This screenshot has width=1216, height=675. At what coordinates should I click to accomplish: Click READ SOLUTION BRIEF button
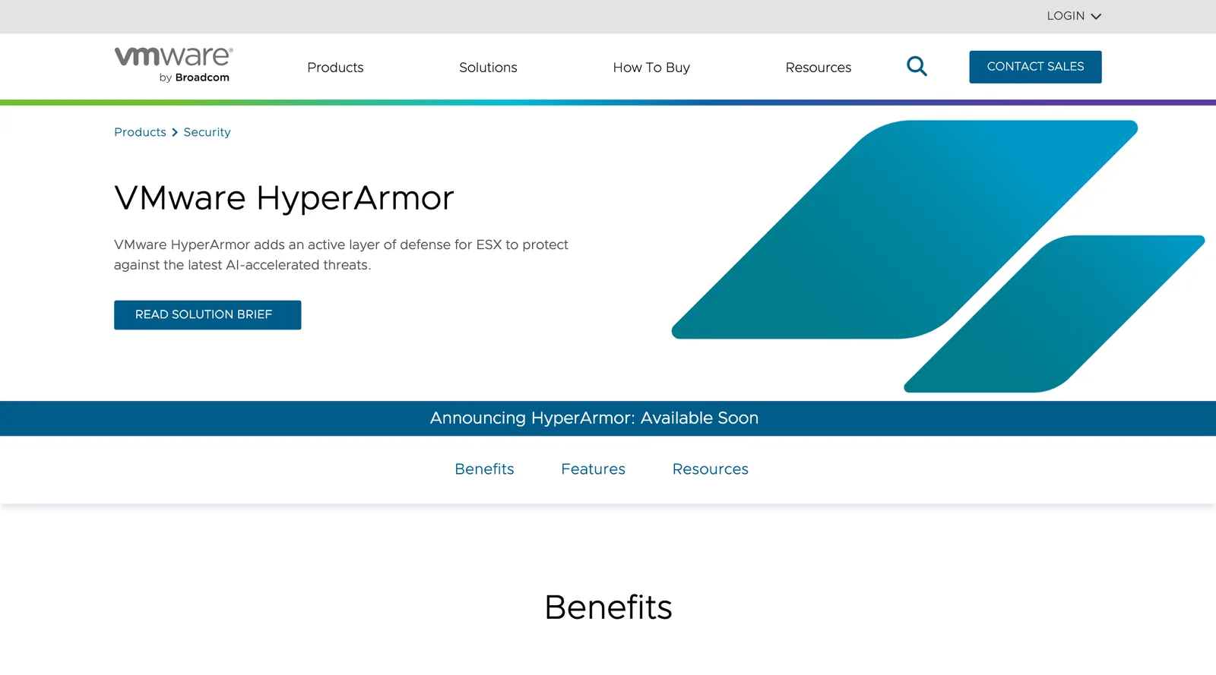coord(207,315)
